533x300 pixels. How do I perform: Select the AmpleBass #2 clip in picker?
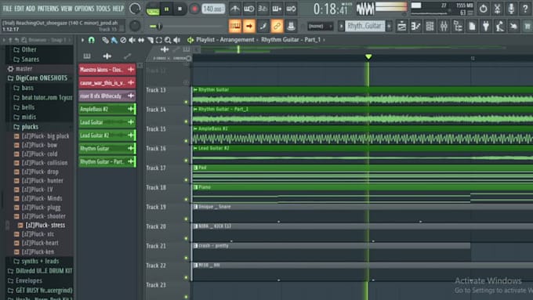107,109
